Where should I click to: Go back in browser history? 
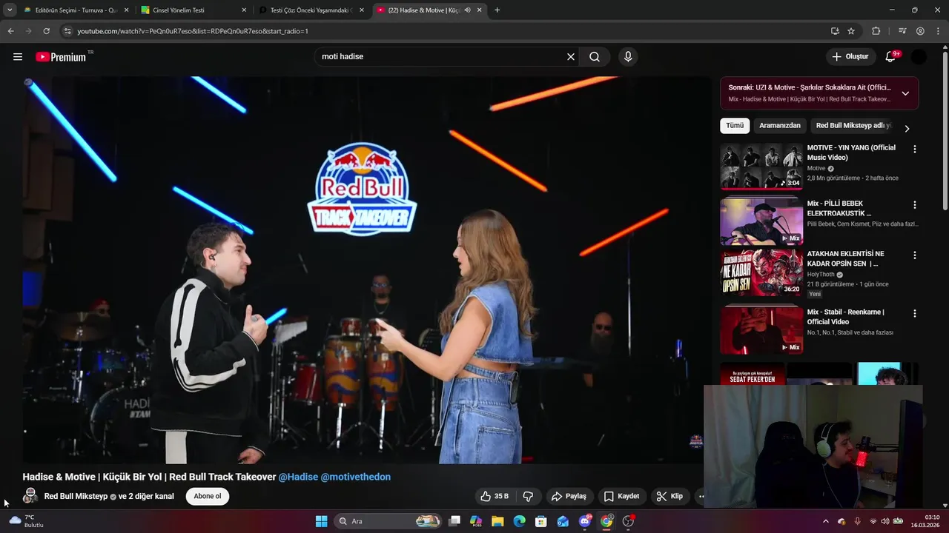click(x=10, y=31)
